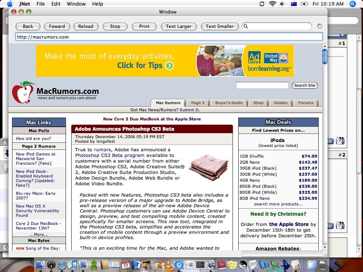363x272 pixels.
Task: Open 'Blu-ray Macs: Early 2007?' link
Action: pyautogui.click(x=36, y=195)
